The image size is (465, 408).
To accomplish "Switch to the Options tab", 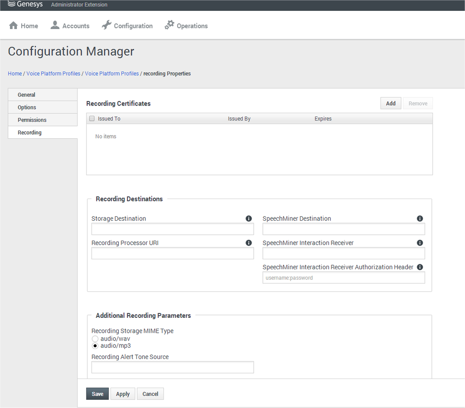I will [x=43, y=107].
